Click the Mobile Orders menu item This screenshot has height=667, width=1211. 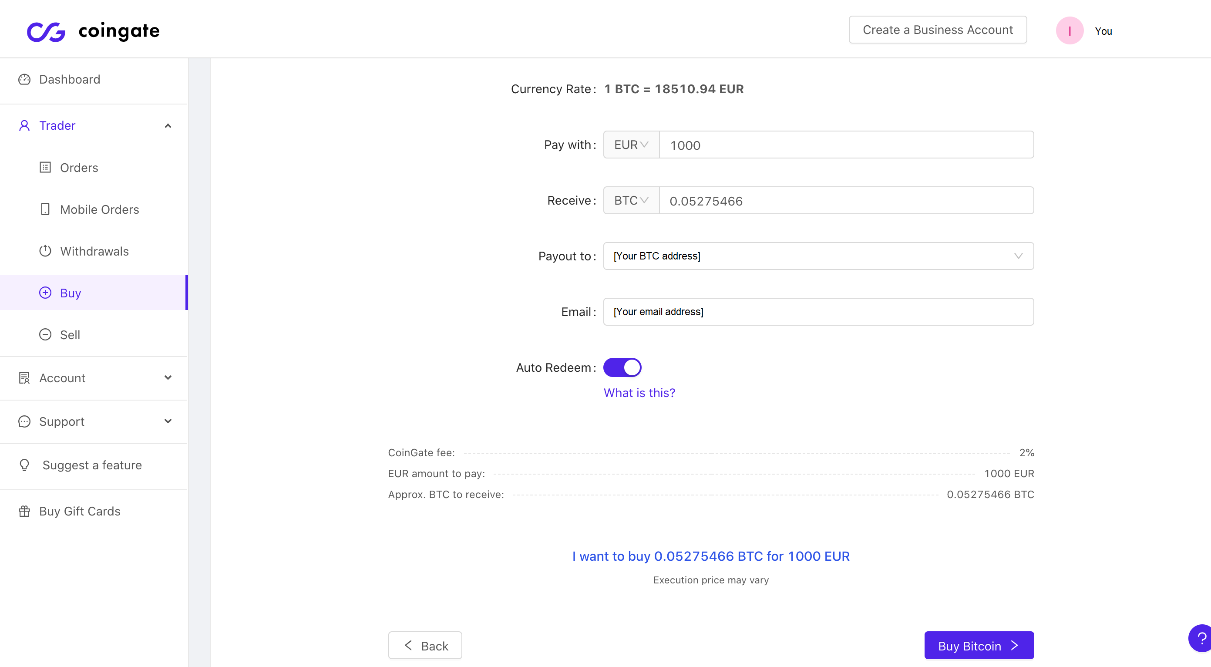[98, 209]
